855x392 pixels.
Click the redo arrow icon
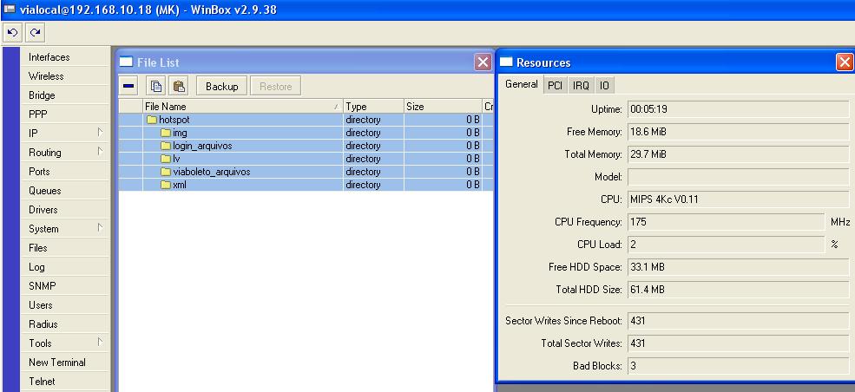(35, 32)
